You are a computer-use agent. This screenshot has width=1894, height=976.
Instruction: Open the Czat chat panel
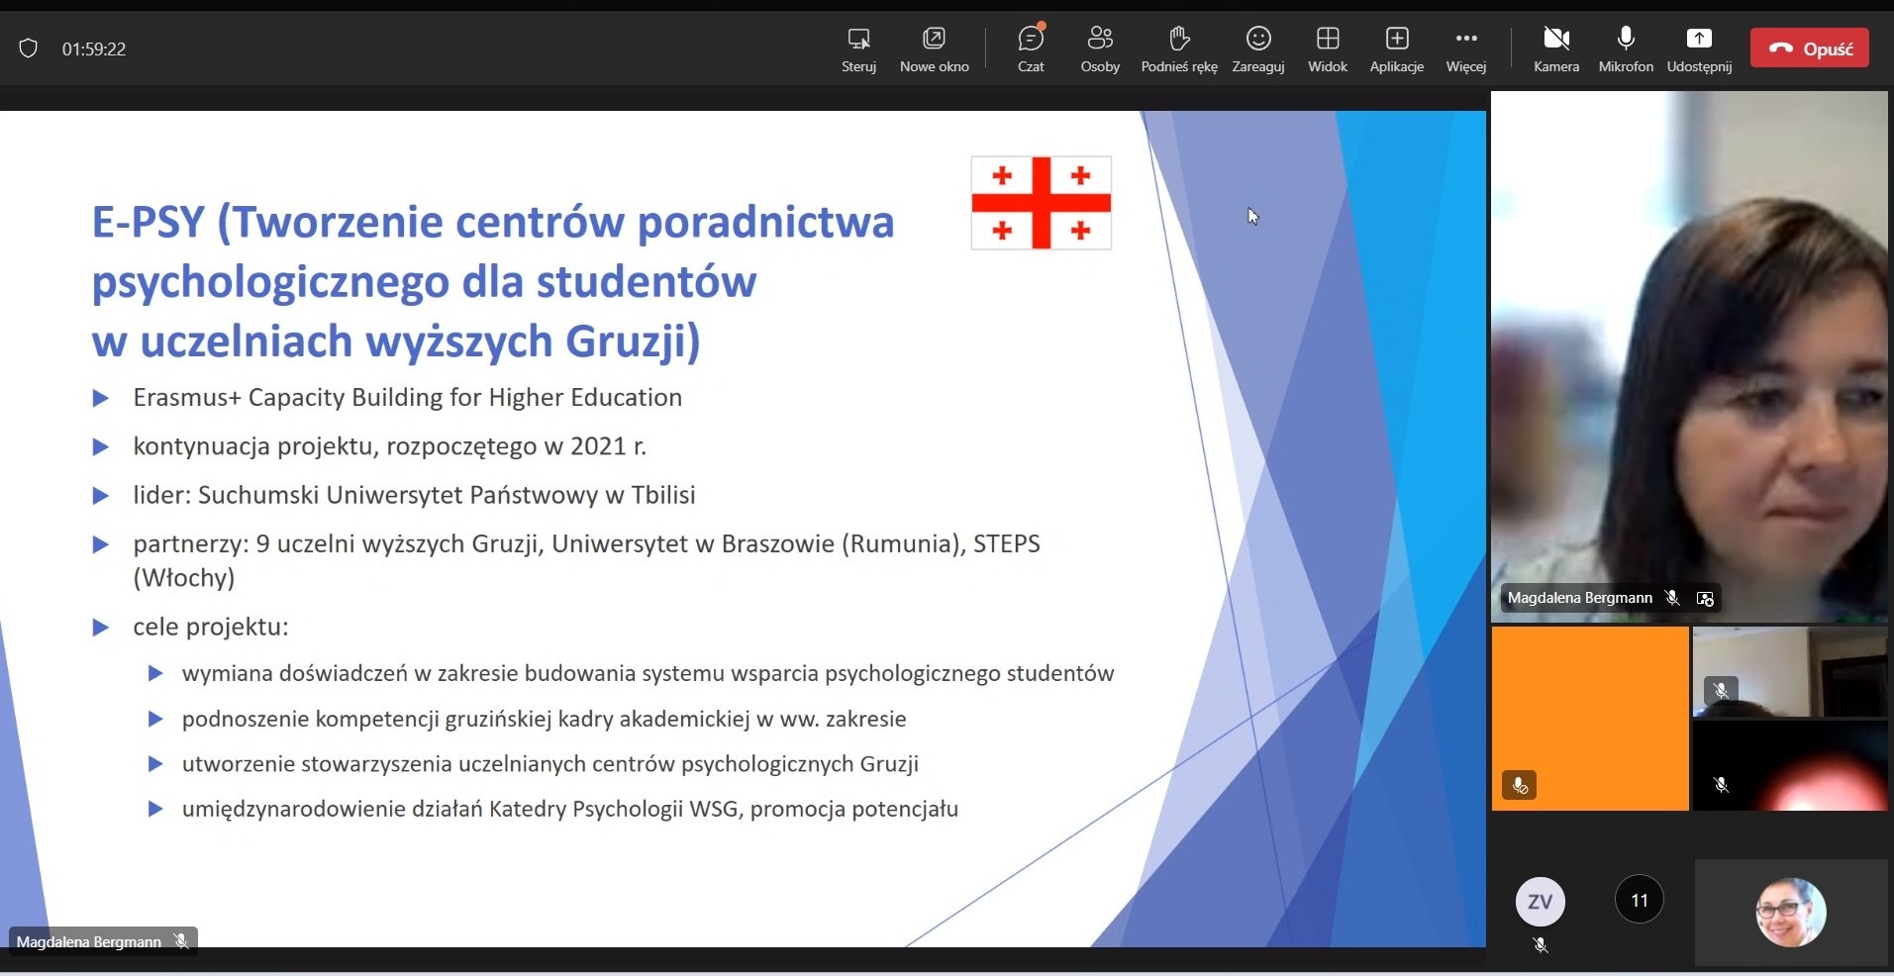(x=1031, y=49)
